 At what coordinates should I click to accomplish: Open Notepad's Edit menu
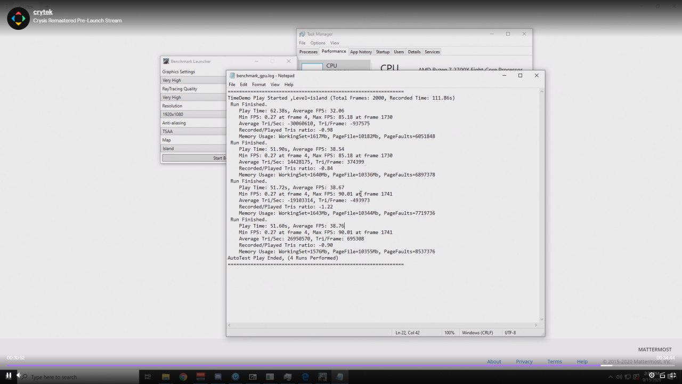(x=243, y=84)
